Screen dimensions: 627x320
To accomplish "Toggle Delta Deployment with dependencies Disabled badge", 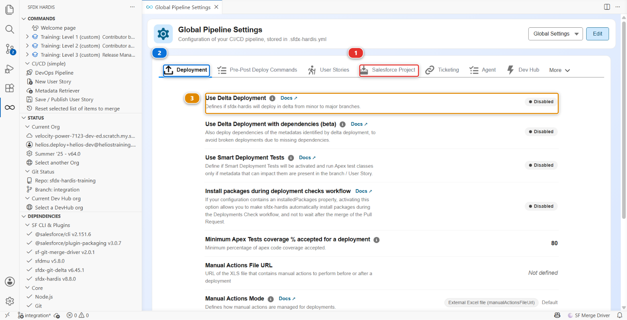I will (541, 132).
